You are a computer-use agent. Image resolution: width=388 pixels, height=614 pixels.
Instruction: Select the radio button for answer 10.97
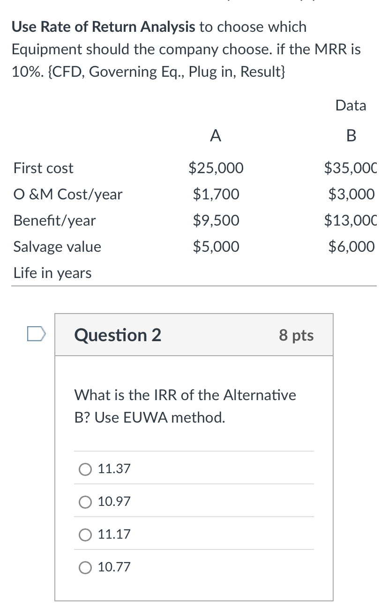click(x=85, y=502)
